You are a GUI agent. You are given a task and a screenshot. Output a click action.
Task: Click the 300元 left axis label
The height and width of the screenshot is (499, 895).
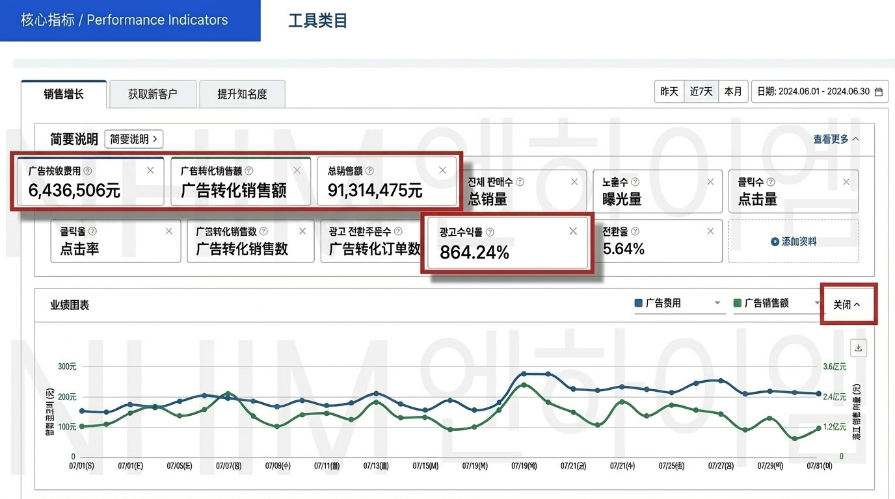click(67, 366)
